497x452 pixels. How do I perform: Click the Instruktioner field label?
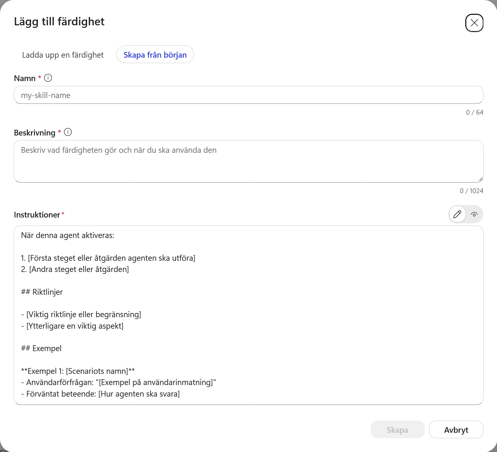tap(37, 215)
